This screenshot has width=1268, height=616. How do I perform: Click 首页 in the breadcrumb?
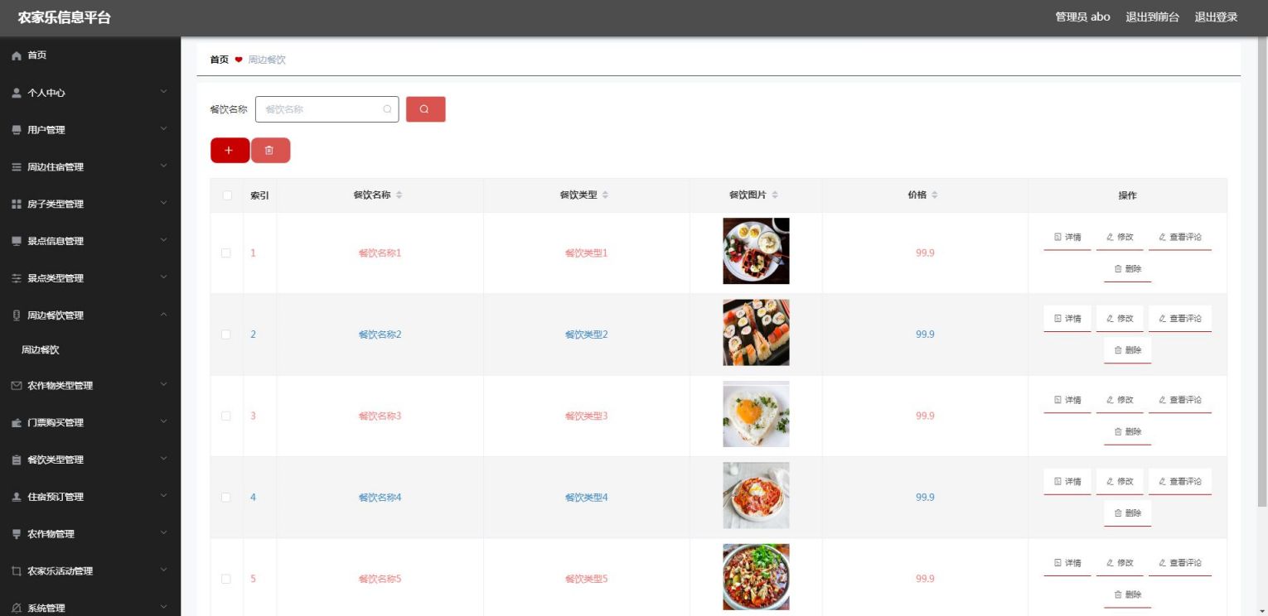click(219, 60)
